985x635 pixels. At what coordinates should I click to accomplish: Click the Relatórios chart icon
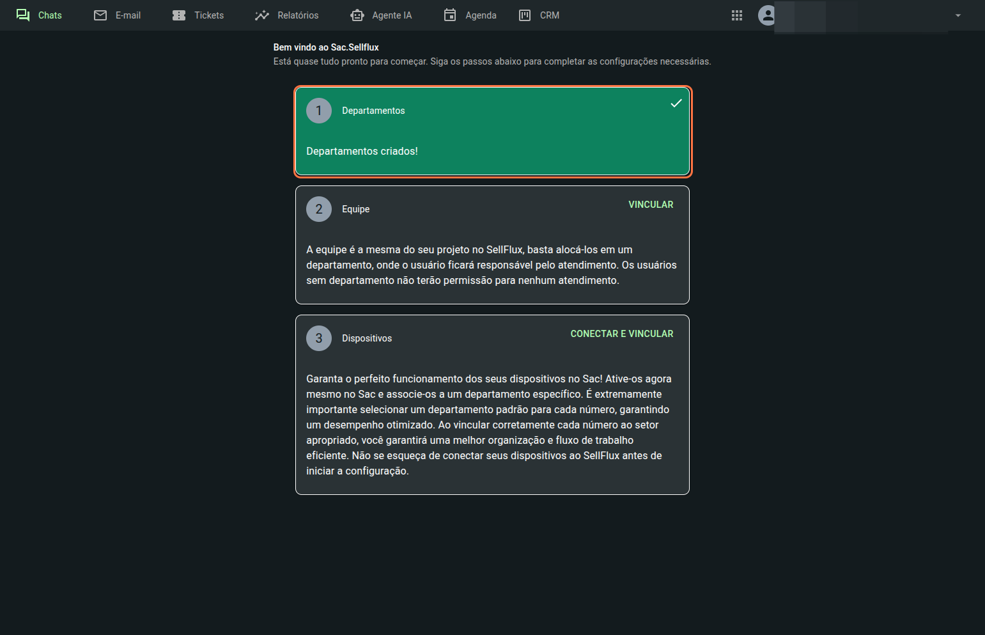tap(262, 15)
